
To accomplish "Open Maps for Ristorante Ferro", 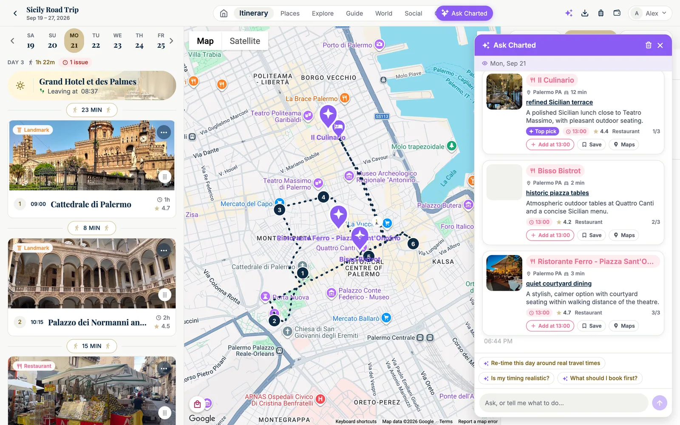I will click(624, 326).
